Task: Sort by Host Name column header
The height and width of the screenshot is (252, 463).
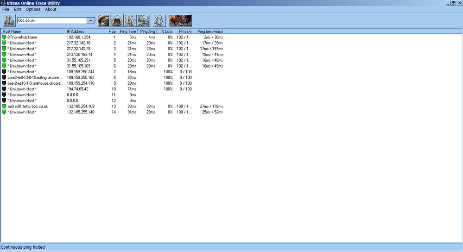Action: click(x=32, y=31)
